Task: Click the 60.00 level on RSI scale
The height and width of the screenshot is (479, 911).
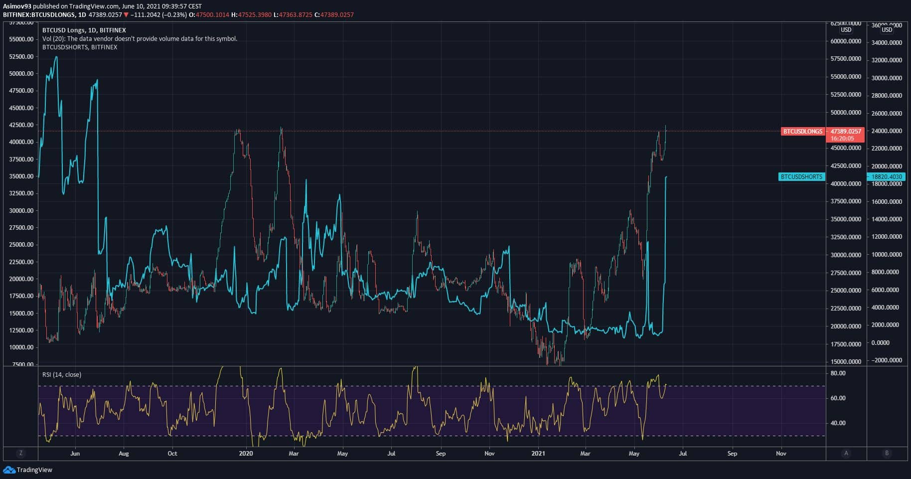Action: [838, 398]
